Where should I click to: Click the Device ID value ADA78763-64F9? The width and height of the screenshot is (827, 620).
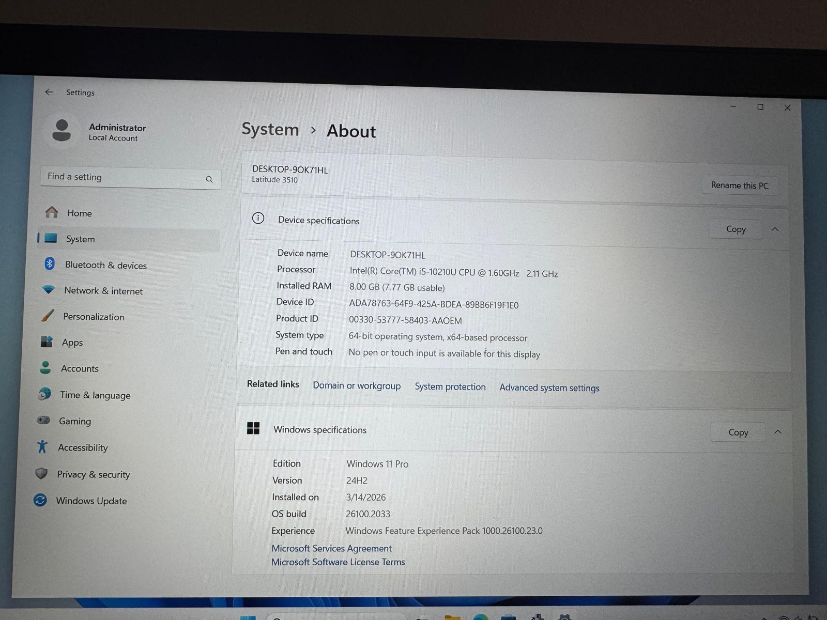click(x=434, y=305)
